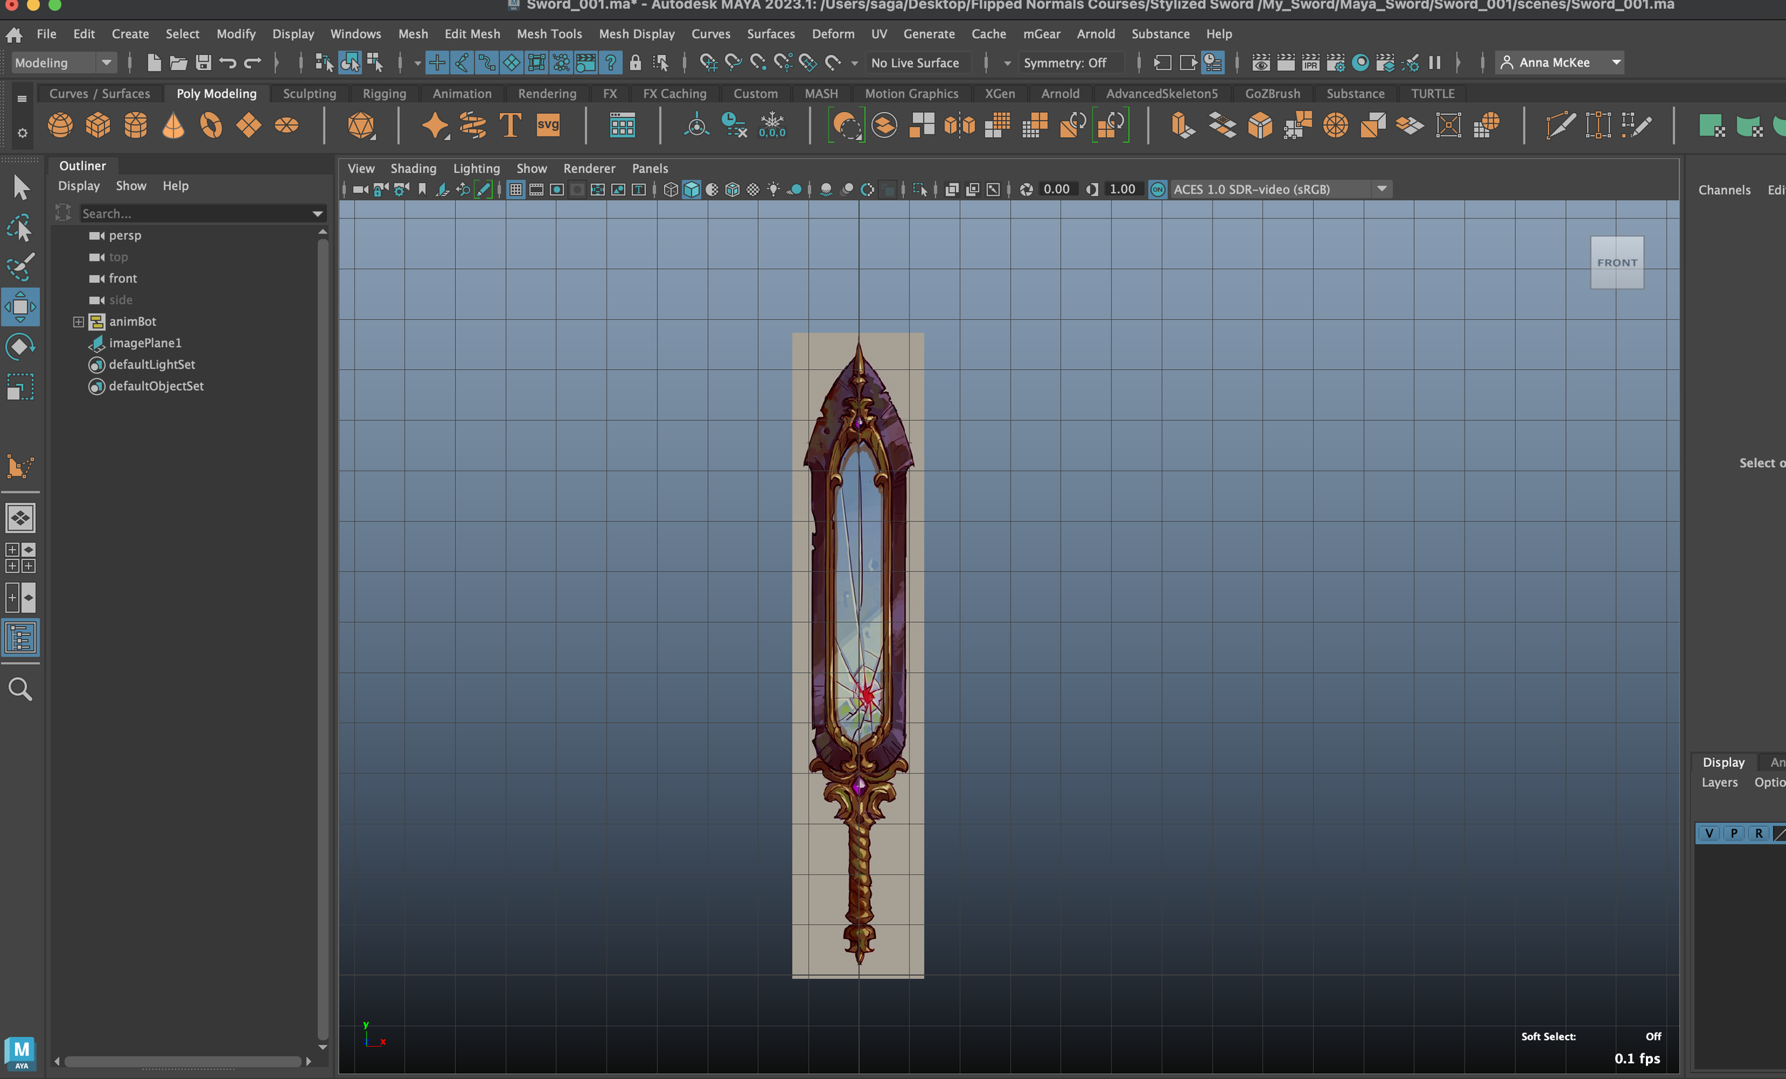Switch to the Sculpting shelf tab
The height and width of the screenshot is (1079, 1786).
[309, 94]
